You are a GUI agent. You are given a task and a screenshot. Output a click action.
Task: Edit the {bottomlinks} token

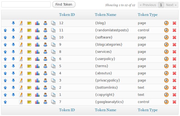[21, 88]
